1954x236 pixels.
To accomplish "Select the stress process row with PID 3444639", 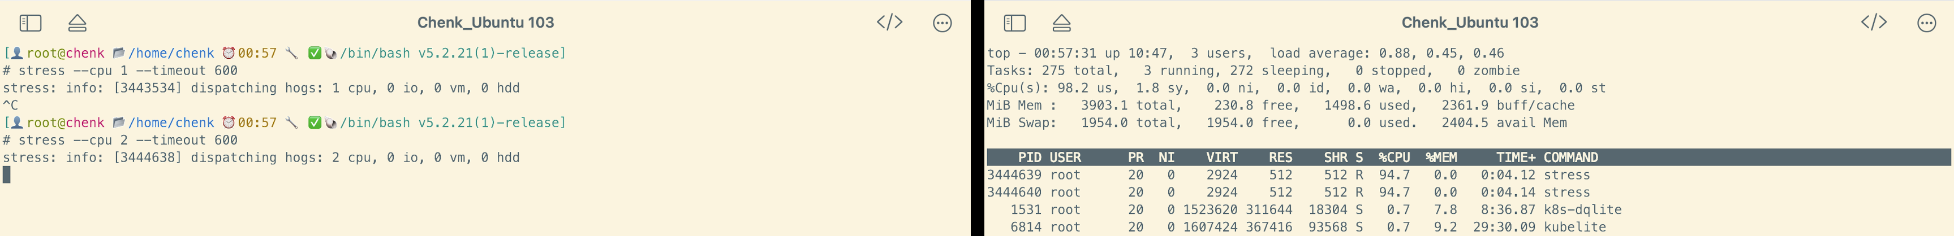I will [x=1289, y=174].
